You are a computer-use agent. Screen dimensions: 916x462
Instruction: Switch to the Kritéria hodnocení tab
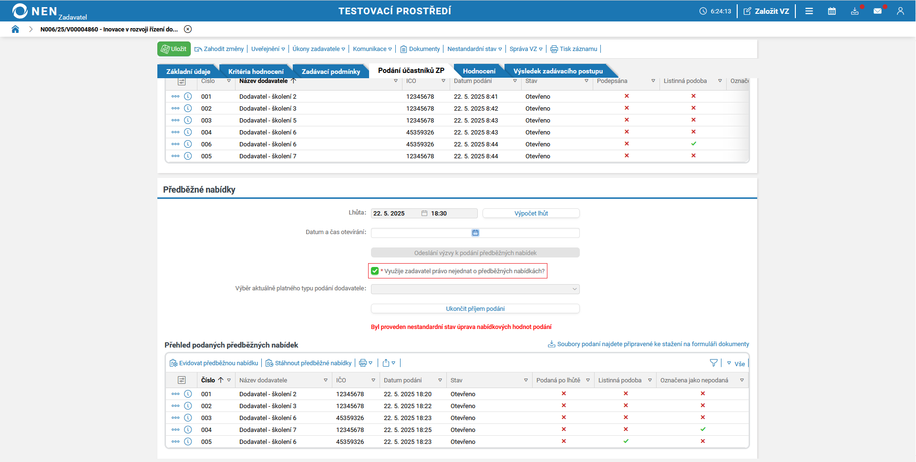pyautogui.click(x=256, y=72)
